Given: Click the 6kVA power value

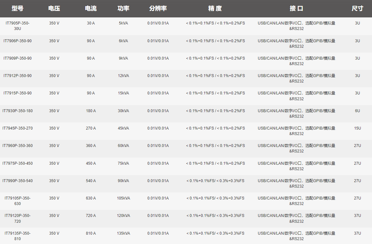Looking at the screenshot, I should pos(123,41).
